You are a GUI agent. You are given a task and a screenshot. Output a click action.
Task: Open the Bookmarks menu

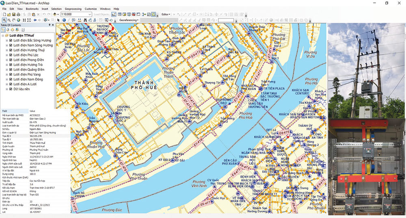(32, 9)
